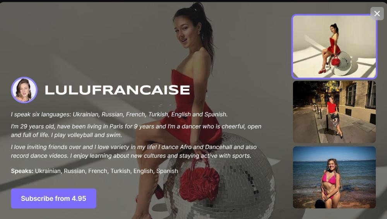Open the street photo thumbnail with red top
The image size is (387, 219).
pyautogui.click(x=334, y=112)
